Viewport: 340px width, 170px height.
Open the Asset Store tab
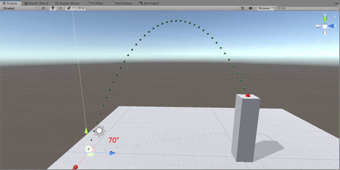tap(36, 3)
